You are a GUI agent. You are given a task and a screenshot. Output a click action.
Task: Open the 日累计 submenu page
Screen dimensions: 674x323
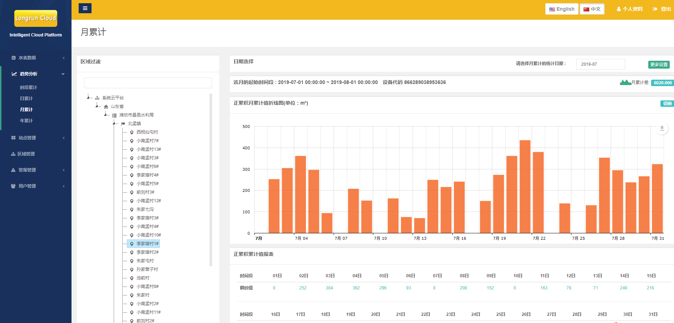26,99
